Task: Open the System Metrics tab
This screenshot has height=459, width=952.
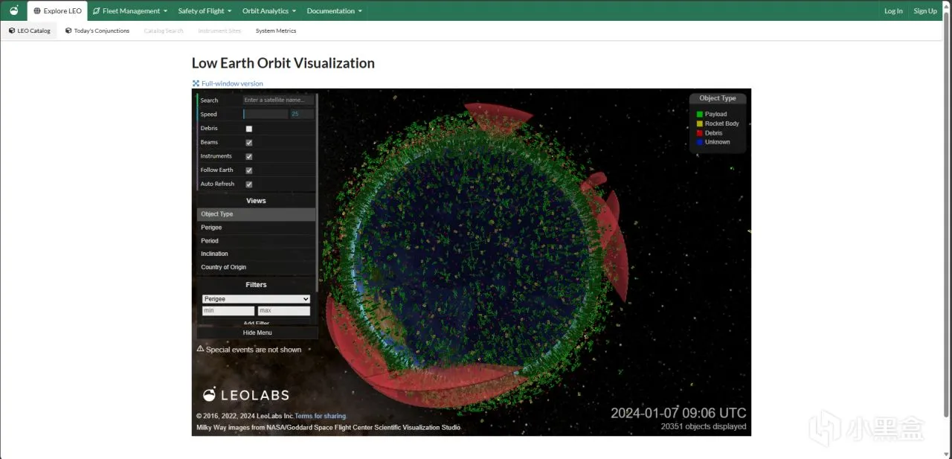Action: click(276, 31)
